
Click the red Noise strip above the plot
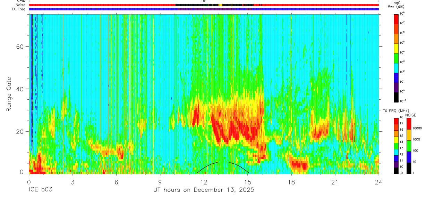pyautogui.click(x=204, y=5)
